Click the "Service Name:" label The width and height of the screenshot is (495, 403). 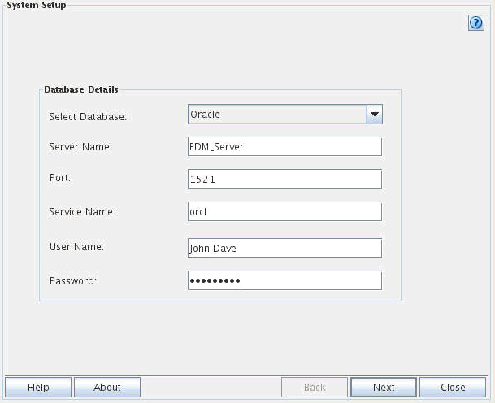82,211
